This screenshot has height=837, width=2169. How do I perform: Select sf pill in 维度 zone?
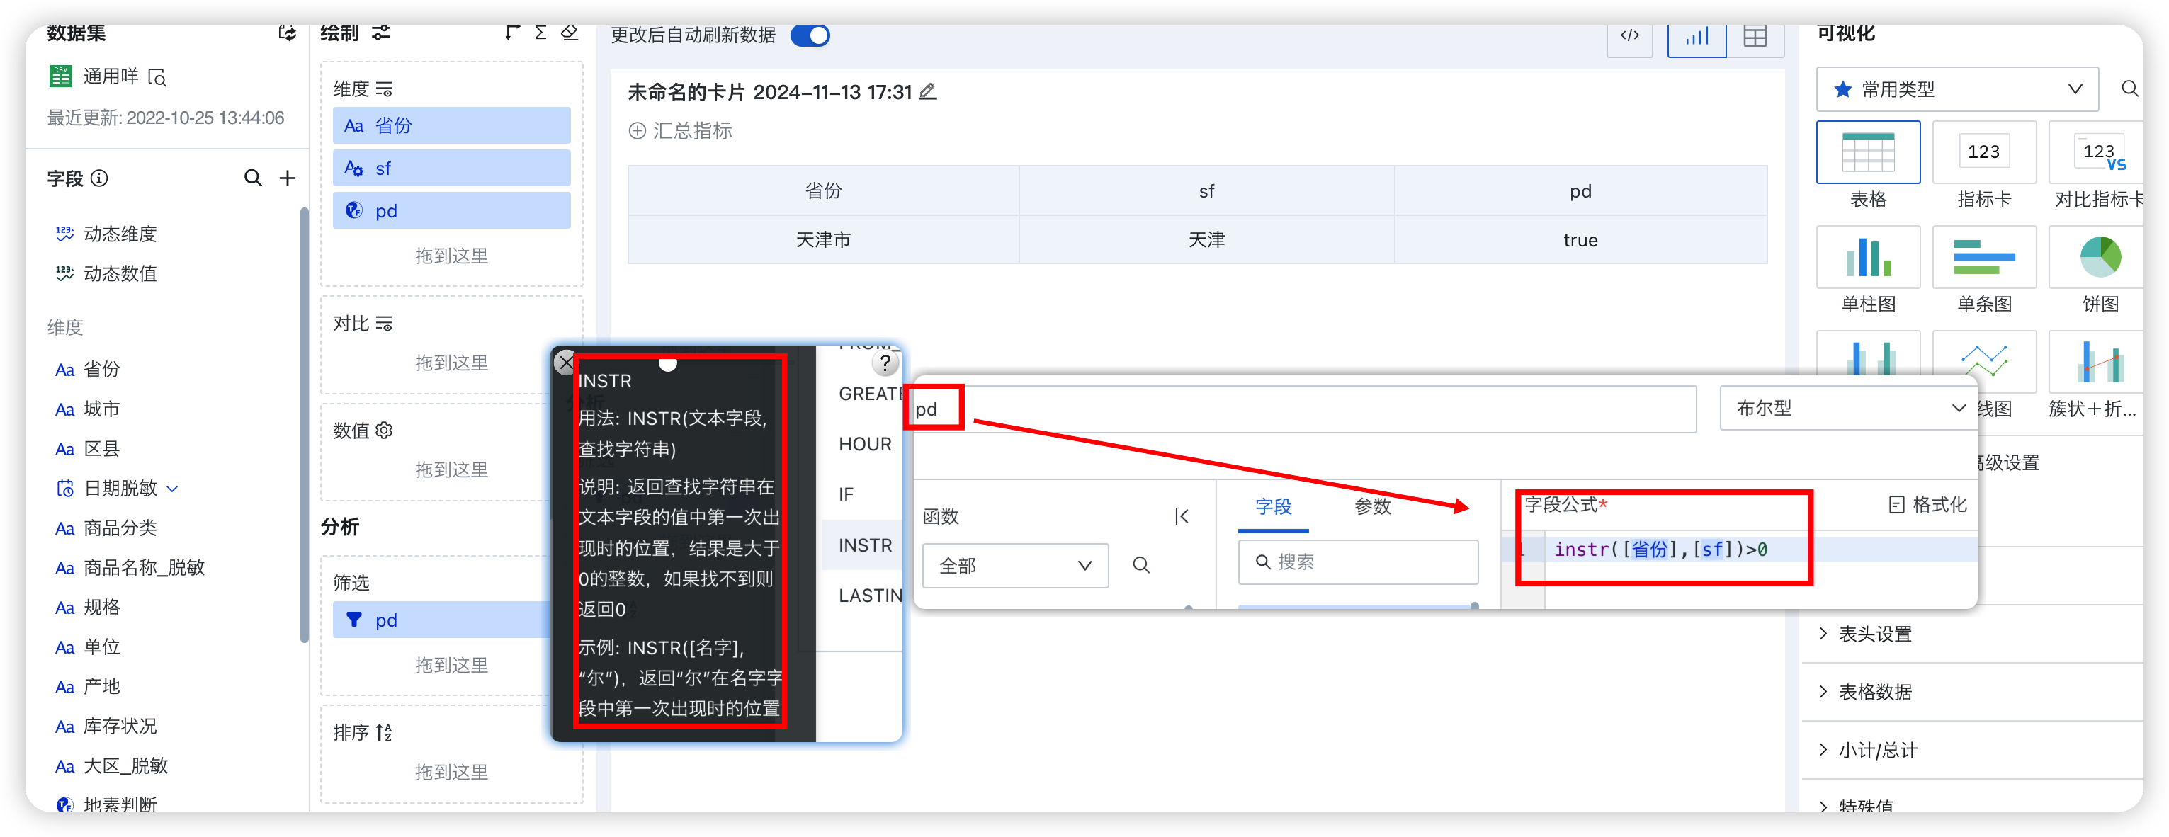pyautogui.click(x=451, y=169)
